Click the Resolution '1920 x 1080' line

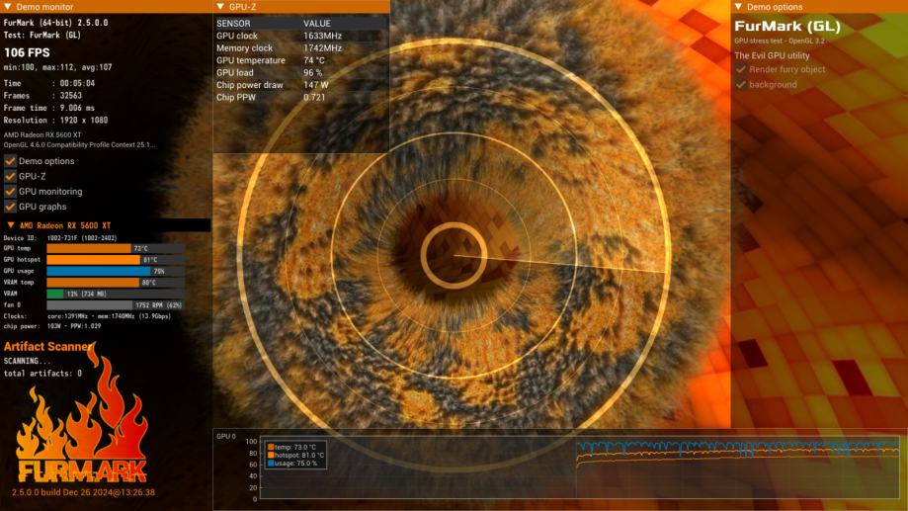[55, 121]
